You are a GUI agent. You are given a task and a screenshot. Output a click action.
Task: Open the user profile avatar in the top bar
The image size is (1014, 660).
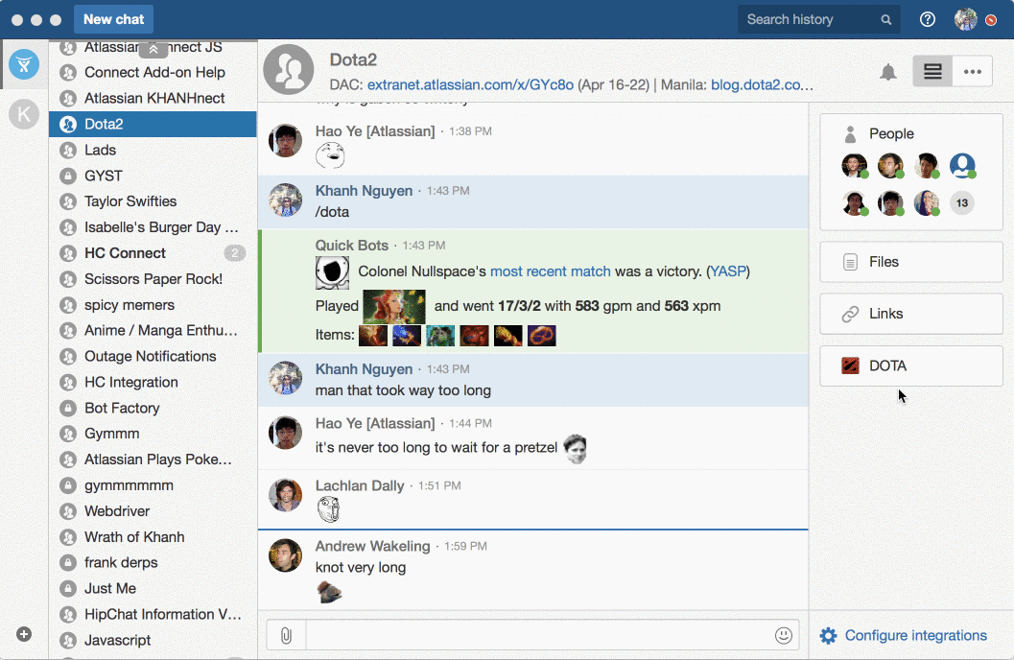coord(965,19)
